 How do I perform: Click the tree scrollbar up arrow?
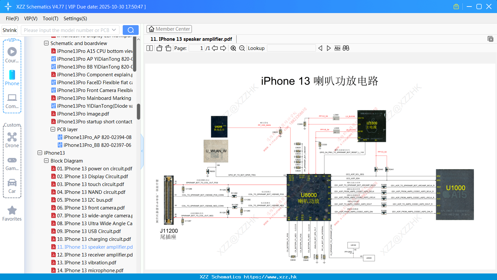coord(138,39)
